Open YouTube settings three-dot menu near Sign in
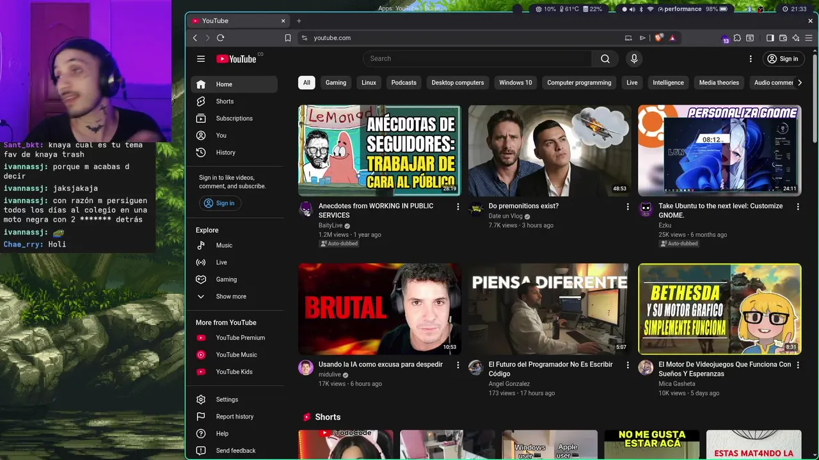Screen dimensions: 819x460 (x=751, y=59)
